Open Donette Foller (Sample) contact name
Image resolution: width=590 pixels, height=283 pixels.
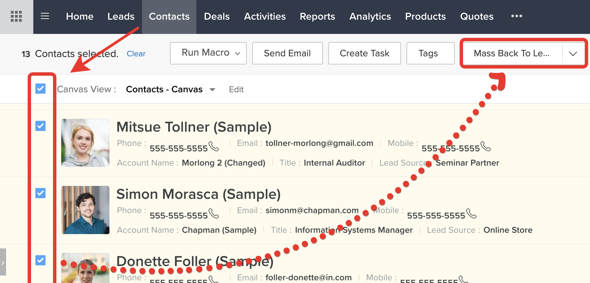[195, 261]
